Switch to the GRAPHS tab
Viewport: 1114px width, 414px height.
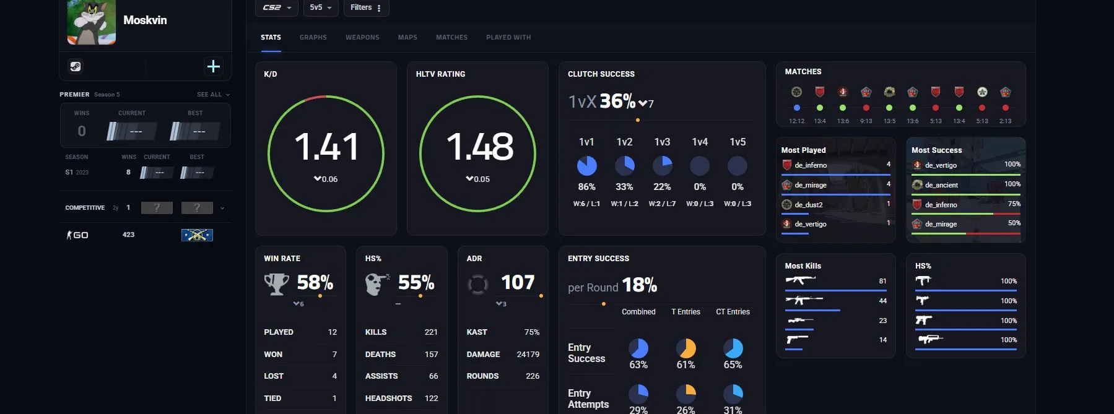tap(313, 38)
